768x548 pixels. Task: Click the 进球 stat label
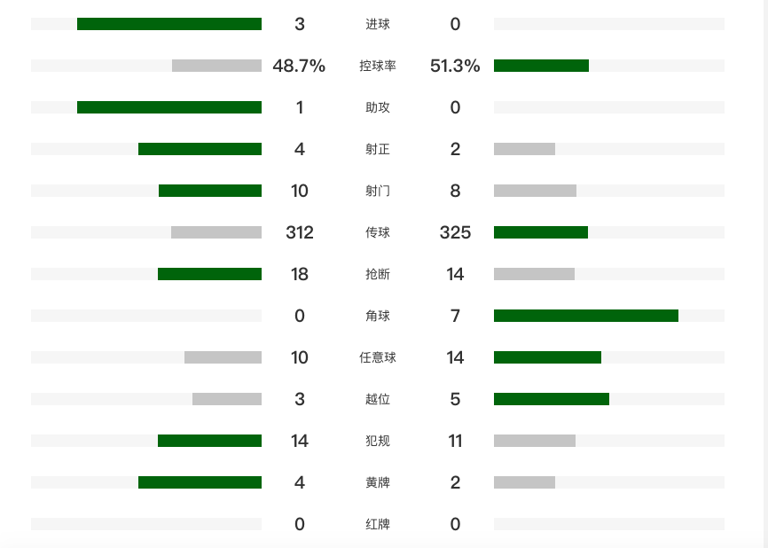377,24
